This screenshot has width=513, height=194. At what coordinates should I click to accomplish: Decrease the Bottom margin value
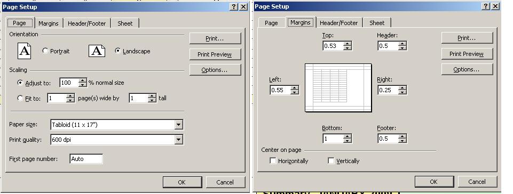tap(348, 141)
